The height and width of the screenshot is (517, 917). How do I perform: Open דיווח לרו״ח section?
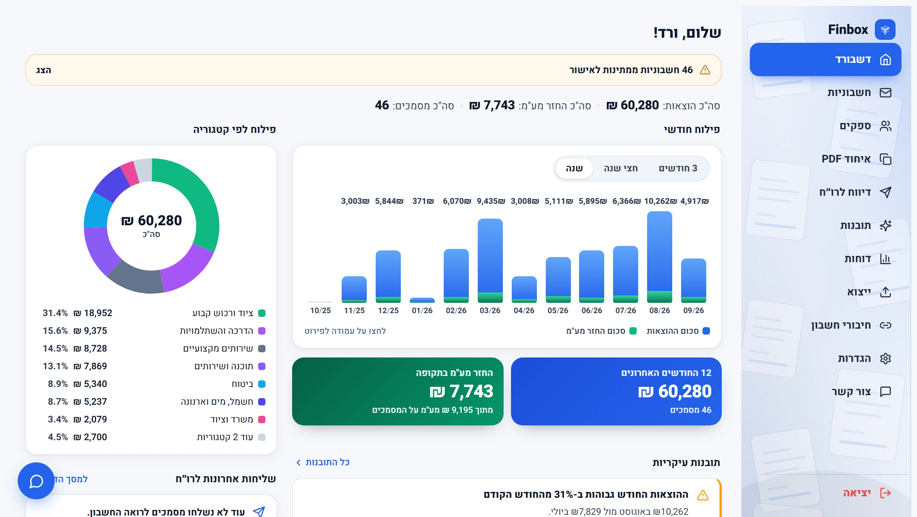pyautogui.click(x=825, y=192)
